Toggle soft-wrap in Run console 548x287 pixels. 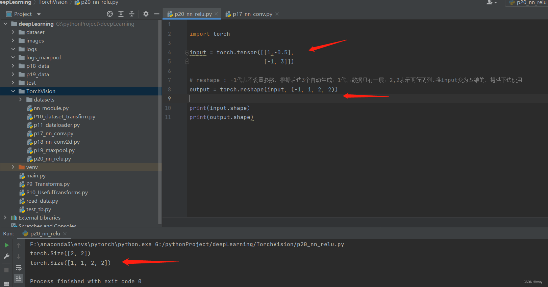[x=19, y=268]
